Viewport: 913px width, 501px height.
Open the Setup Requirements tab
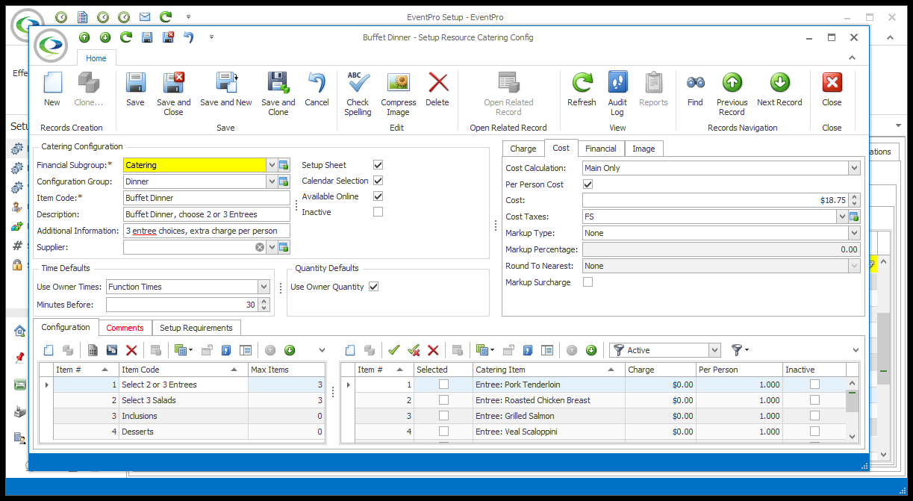[x=196, y=328]
